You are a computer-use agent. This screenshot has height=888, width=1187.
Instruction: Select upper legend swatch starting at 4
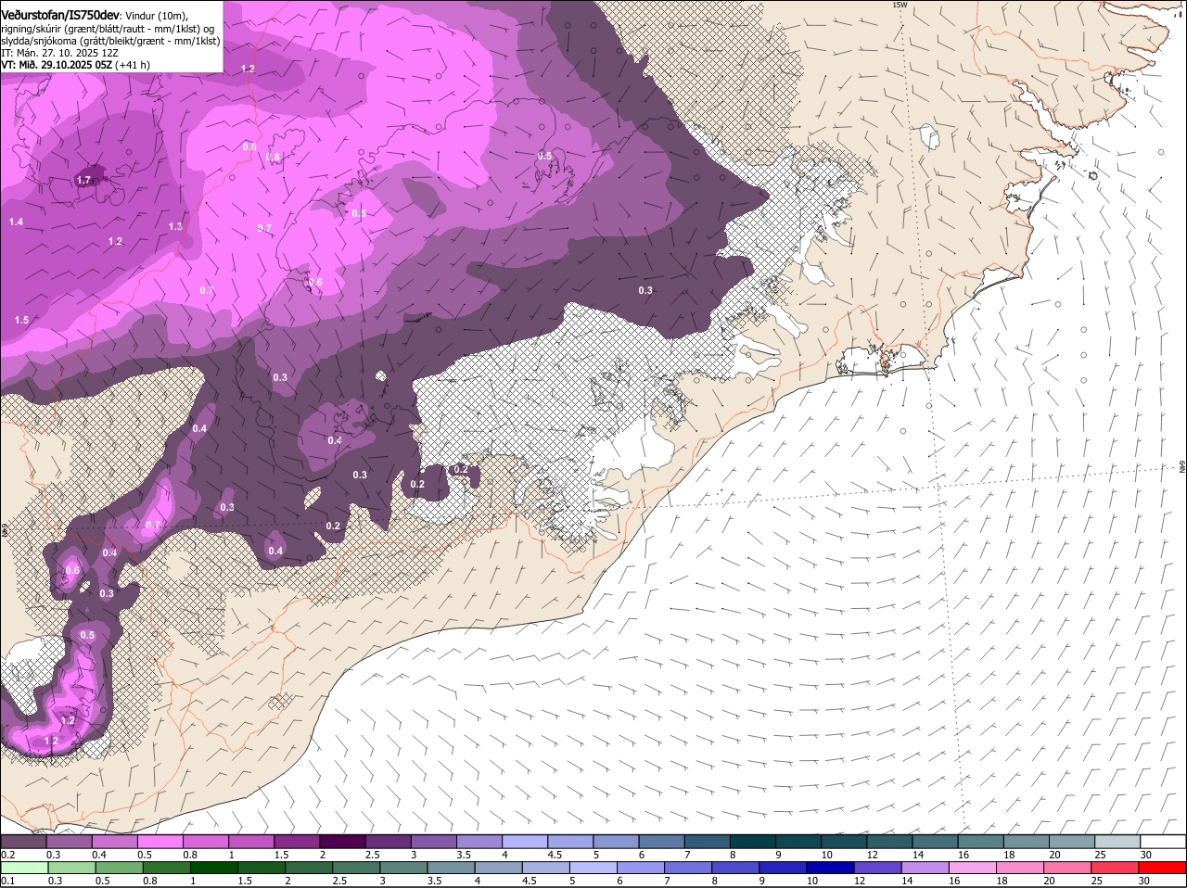coord(524,842)
